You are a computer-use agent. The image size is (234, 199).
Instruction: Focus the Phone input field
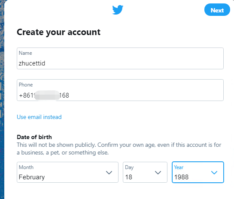pos(120,90)
